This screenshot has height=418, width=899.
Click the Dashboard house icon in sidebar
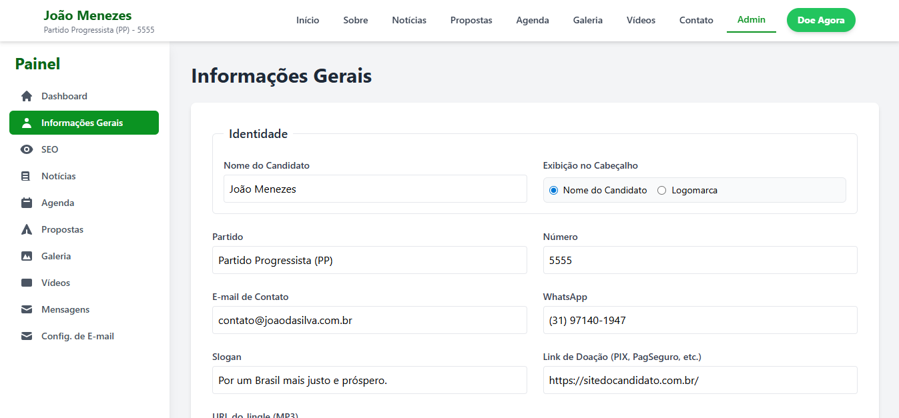click(x=27, y=96)
